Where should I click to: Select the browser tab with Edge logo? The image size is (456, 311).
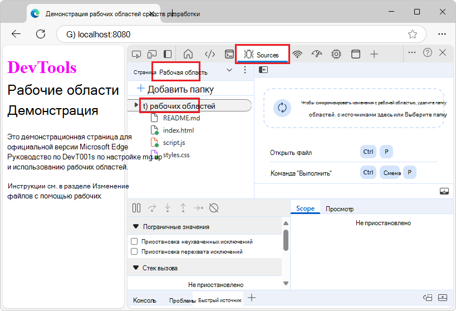tap(93, 13)
